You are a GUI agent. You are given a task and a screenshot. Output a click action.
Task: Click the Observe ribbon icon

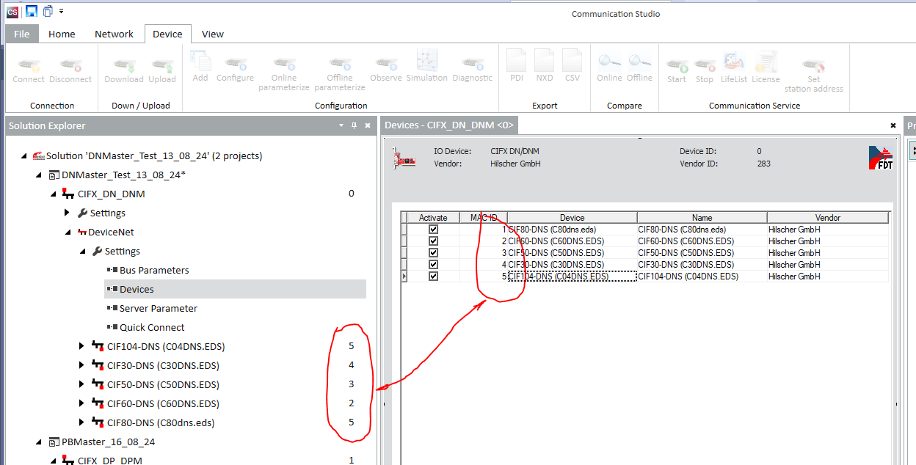coord(386,65)
